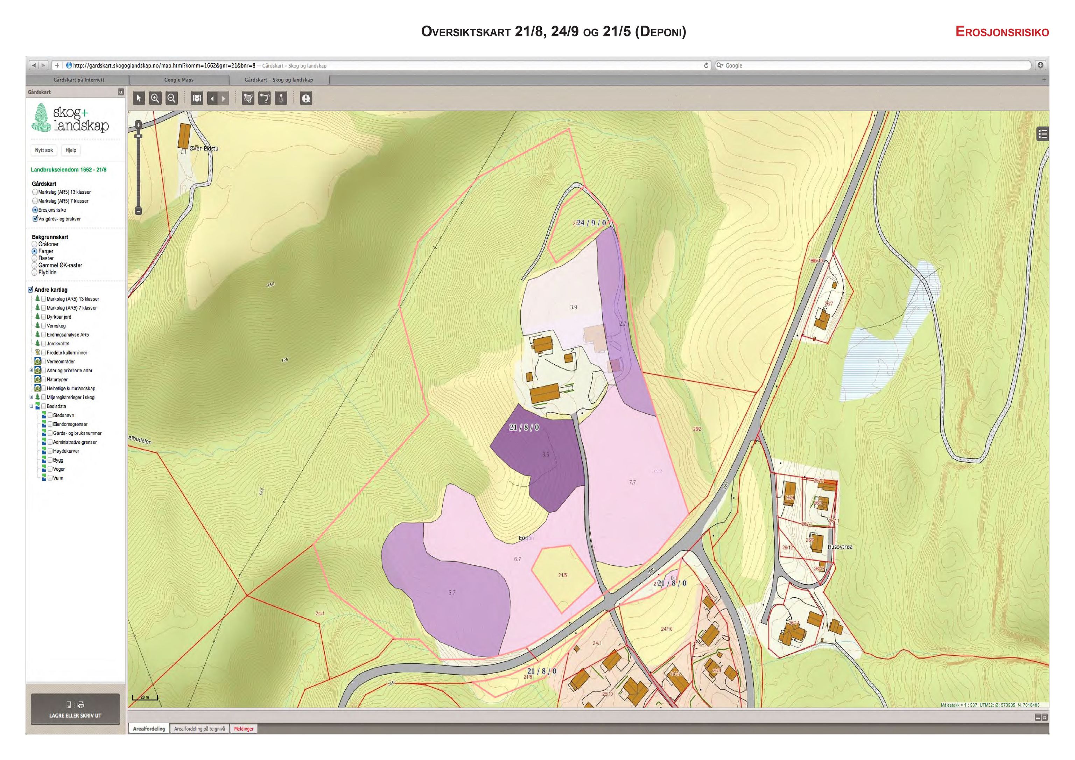This screenshot has height=760, width=1075.
Task: Click the Basisdata layer group icon
Action: (37, 406)
